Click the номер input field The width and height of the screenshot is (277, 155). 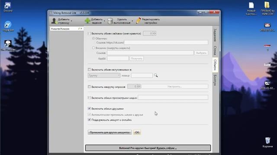coord(142,75)
